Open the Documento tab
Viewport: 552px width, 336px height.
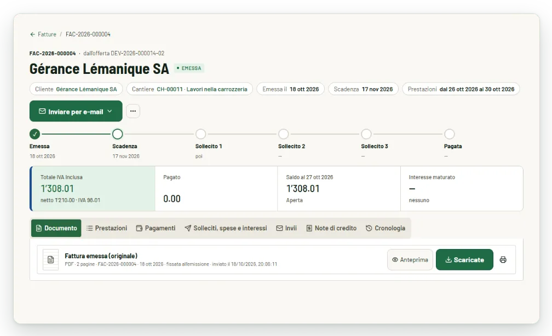pos(56,228)
